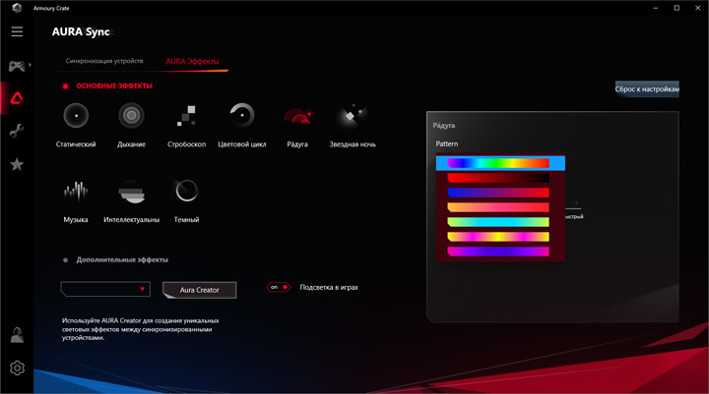709x394 pixels.
Task: Maximize the Armoury Crate window
Action: (x=677, y=8)
